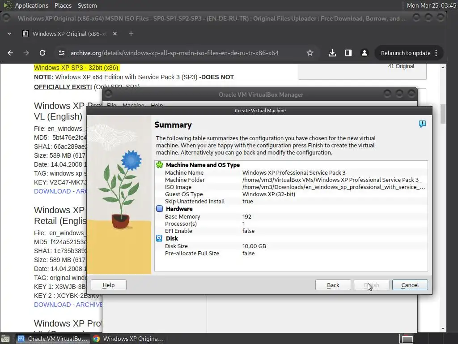Bookmark this page with the star icon
The width and height of the screenshot is (458, 344).
coord(310,53)
